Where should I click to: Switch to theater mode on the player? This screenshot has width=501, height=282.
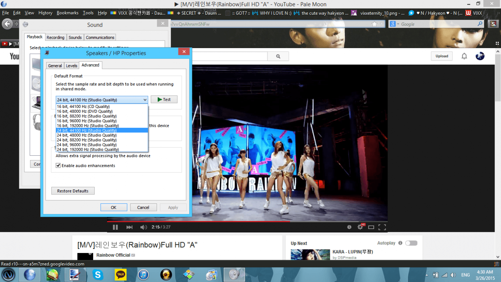coord(371,227)
